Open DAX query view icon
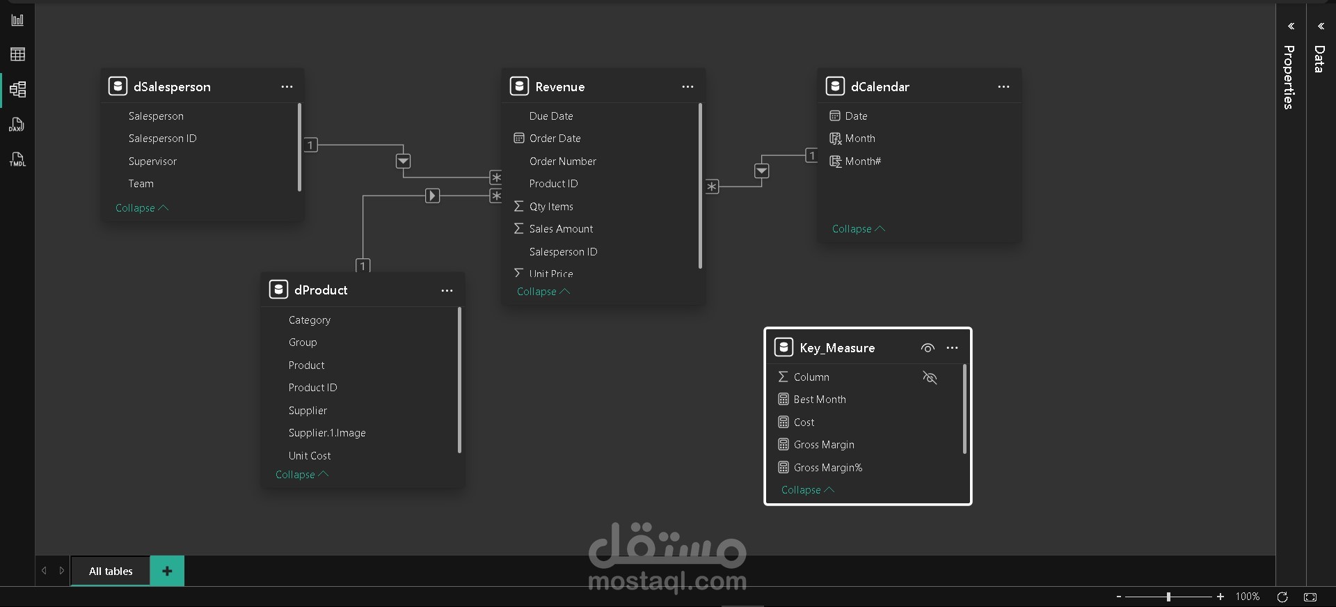 pyautogui.click(x=17, y=125)
